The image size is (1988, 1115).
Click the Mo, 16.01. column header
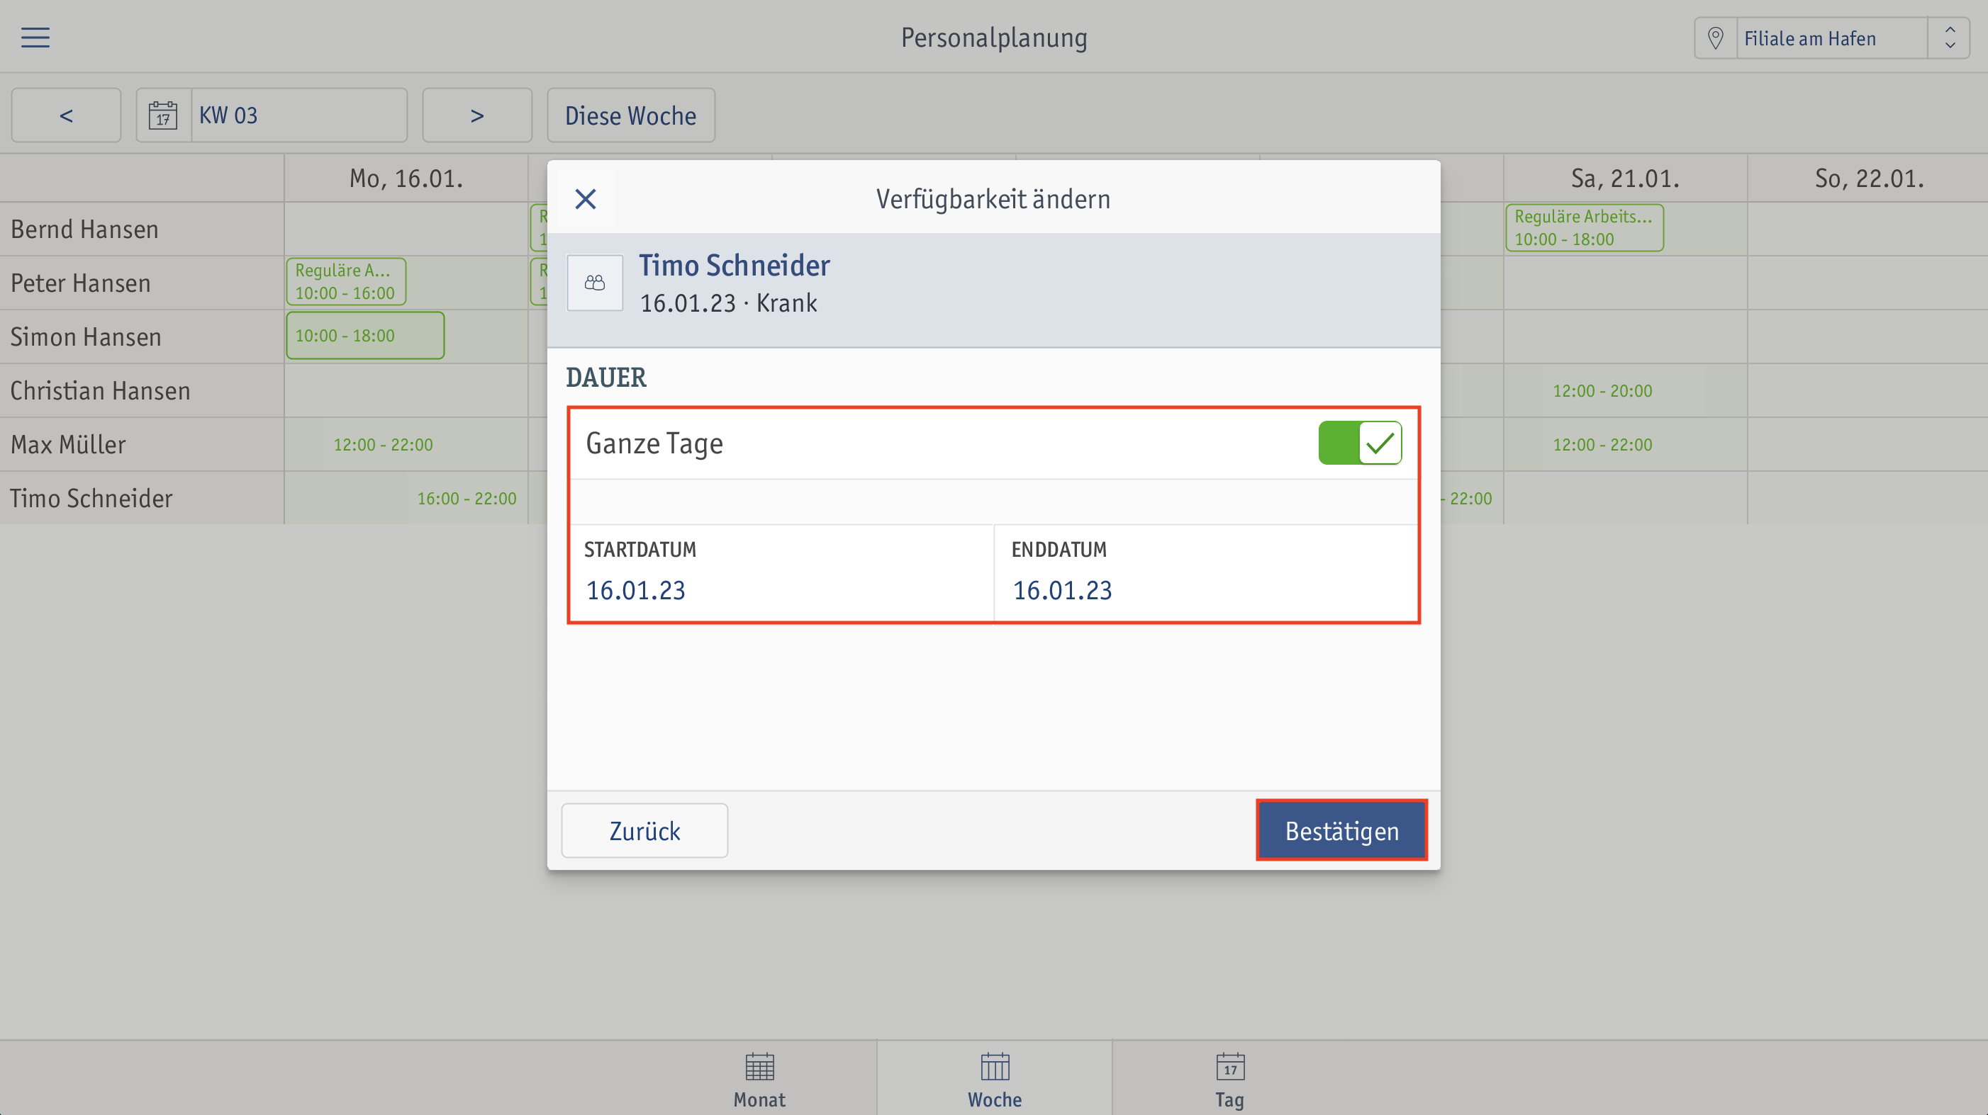pos(406,178)
